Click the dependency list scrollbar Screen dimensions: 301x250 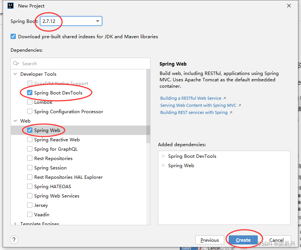[148, 106]
